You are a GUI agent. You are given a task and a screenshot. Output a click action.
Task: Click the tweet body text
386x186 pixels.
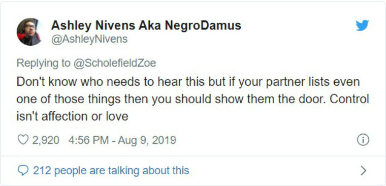tap(193, 99)
